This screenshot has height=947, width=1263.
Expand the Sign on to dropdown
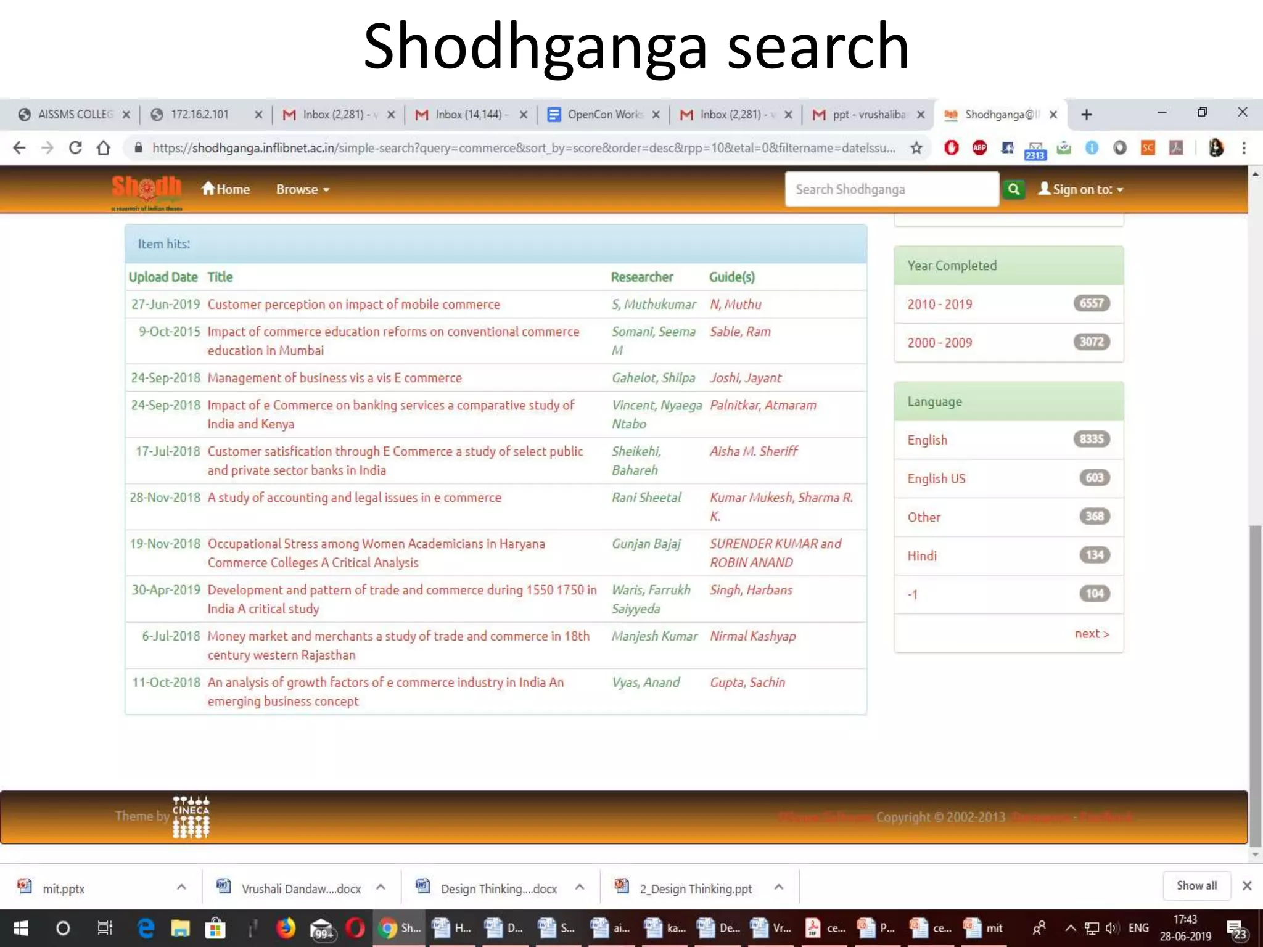coord(1081,189)
